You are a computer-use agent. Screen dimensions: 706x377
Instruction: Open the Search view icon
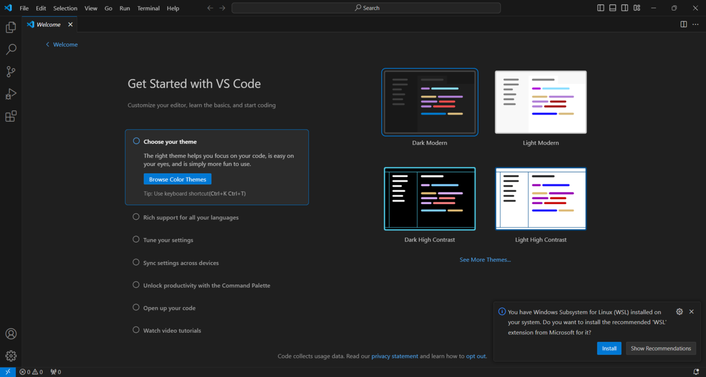pos(11,49)
